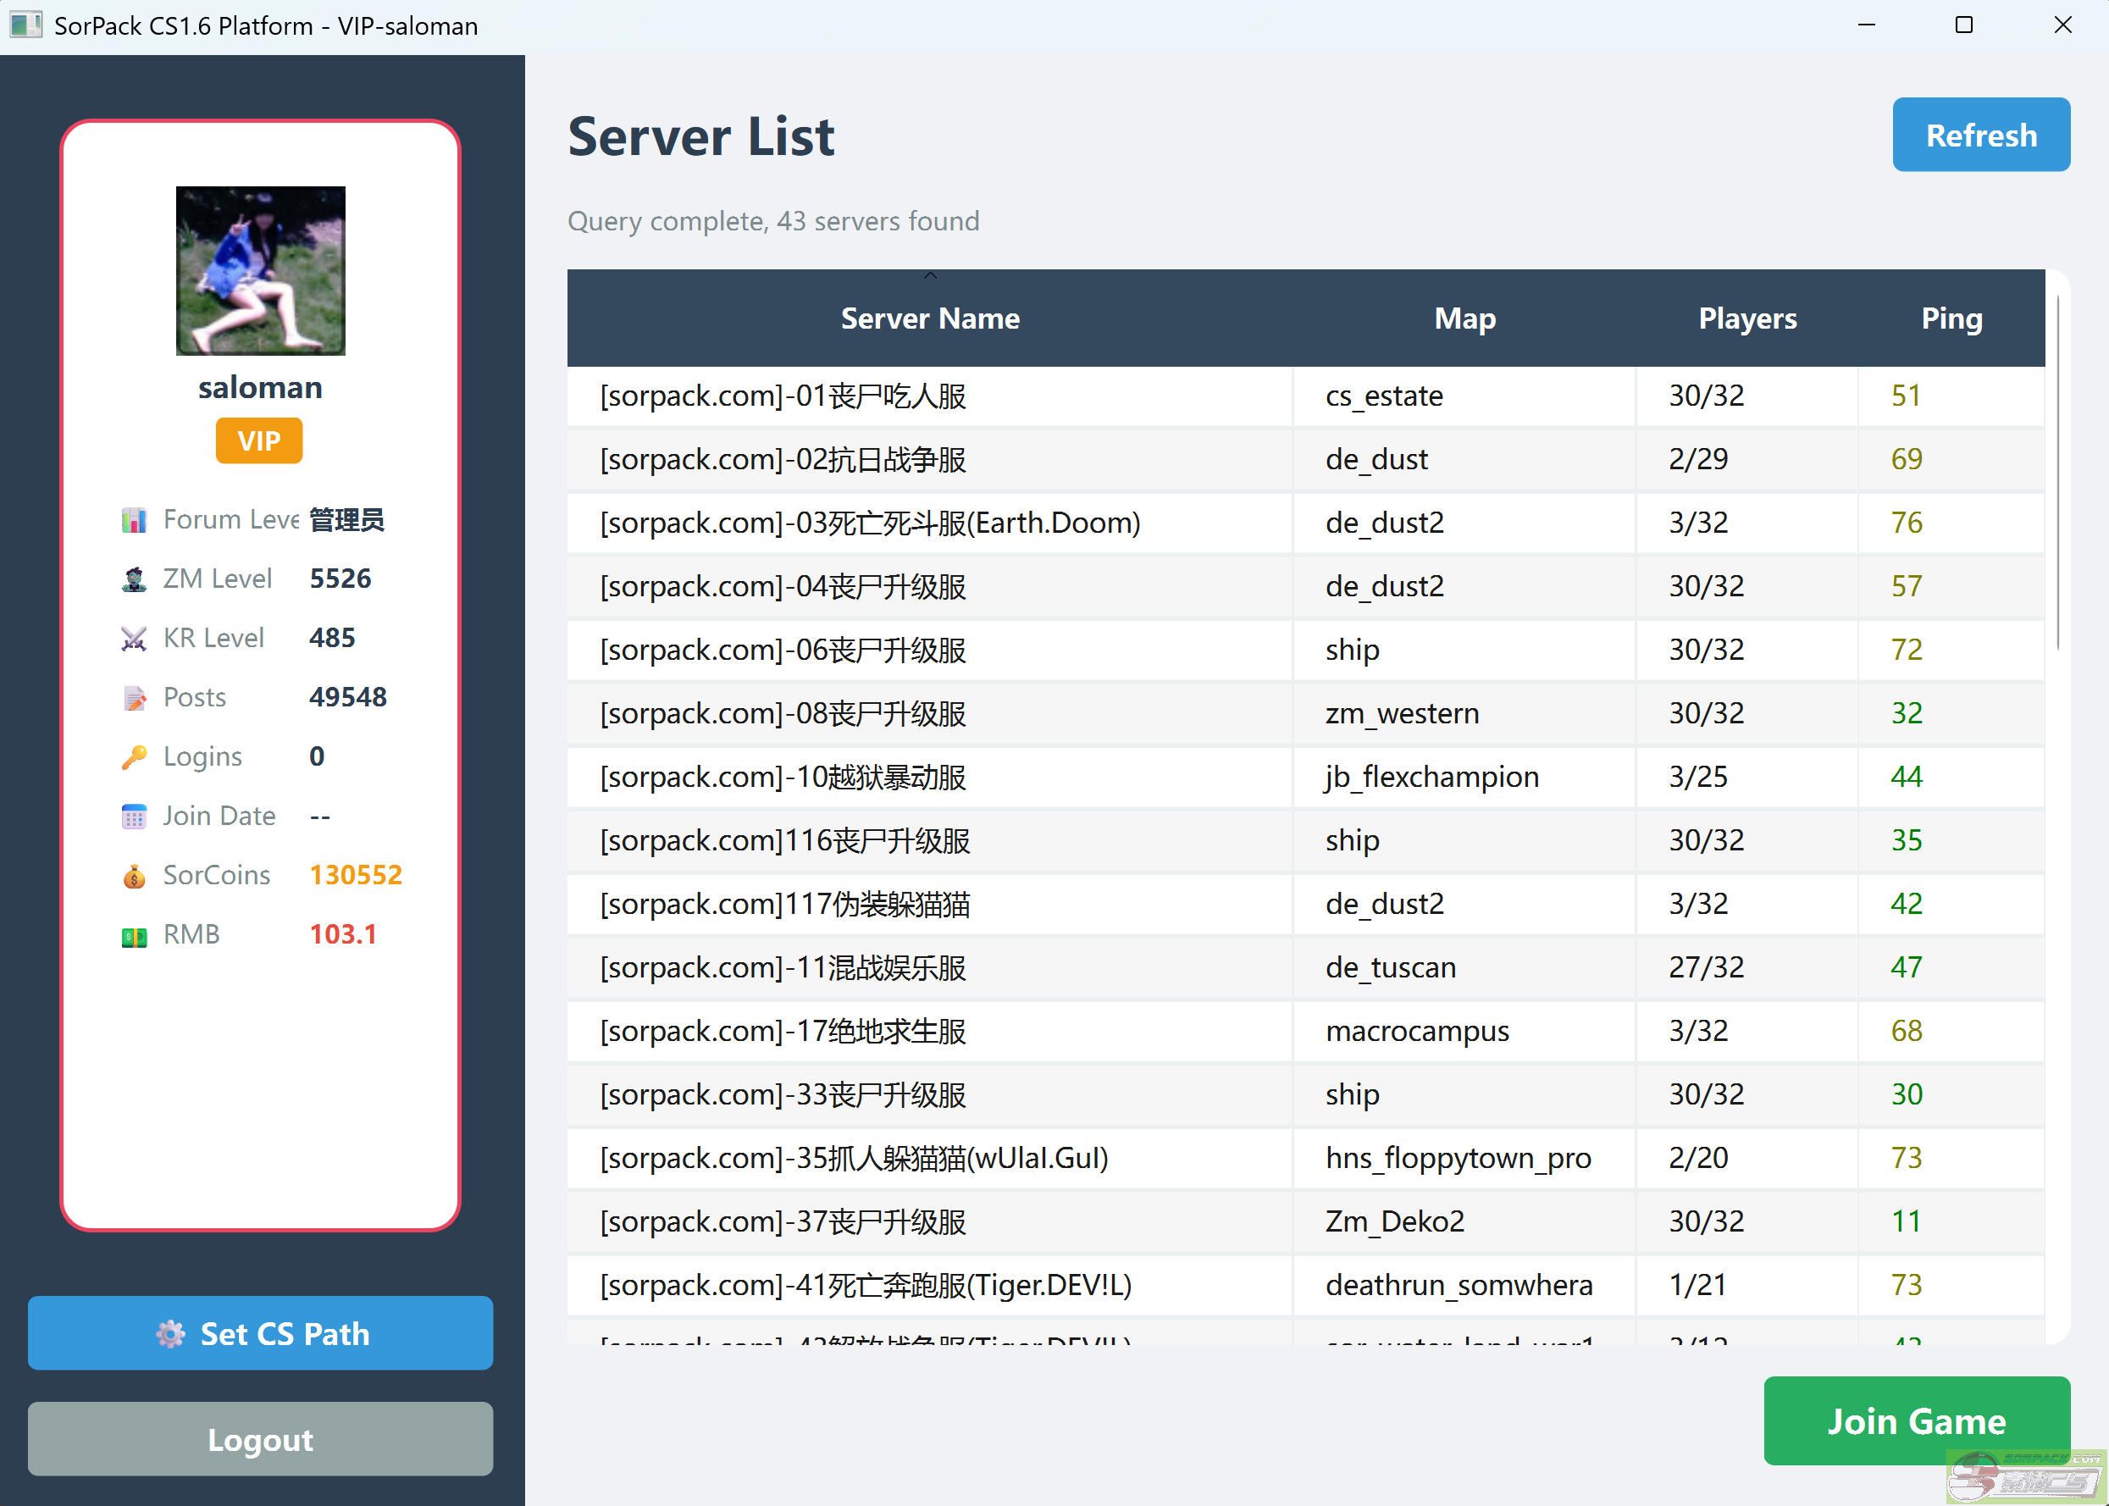2109x1506 pixels.
Task: Click the ZM Level zombie icon
Action: (x=134, y=579)
